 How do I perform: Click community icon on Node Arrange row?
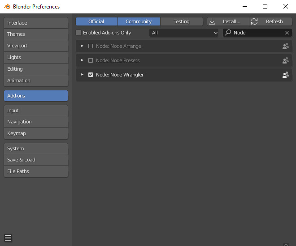pos(286,46)
